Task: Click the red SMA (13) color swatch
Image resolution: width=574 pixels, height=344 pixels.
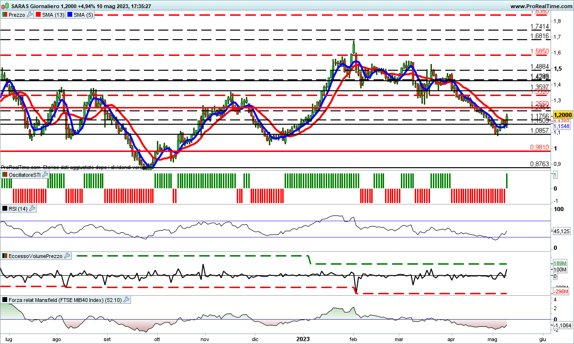Action: pyautogui.click(x=39, y=15)
